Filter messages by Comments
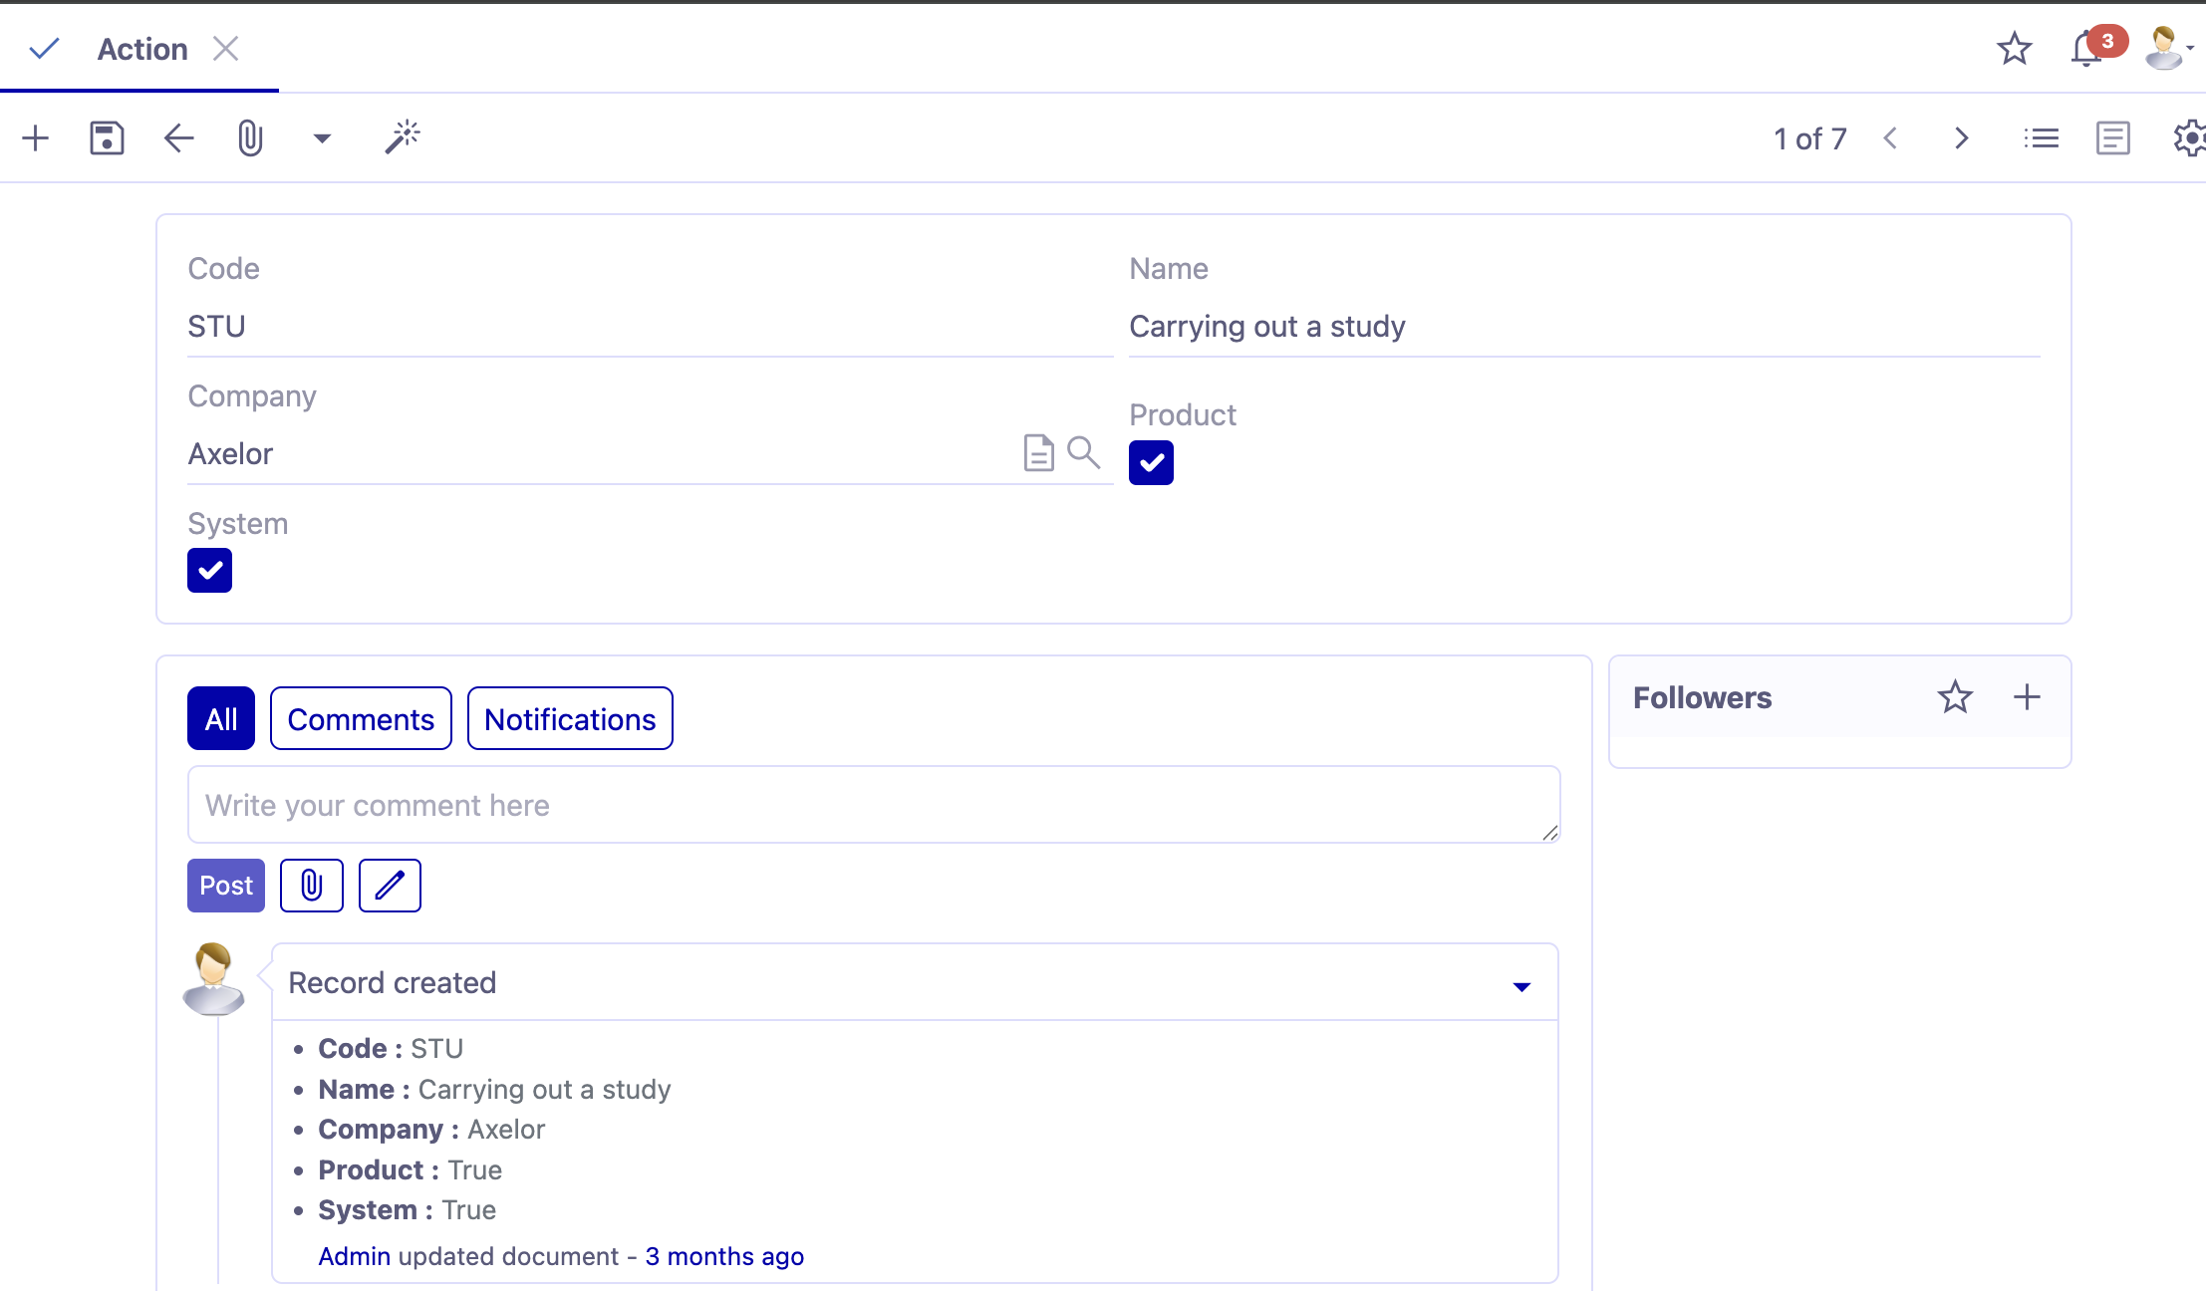The height and width of the screenshot is (1291, 2206). click(361, 718)
